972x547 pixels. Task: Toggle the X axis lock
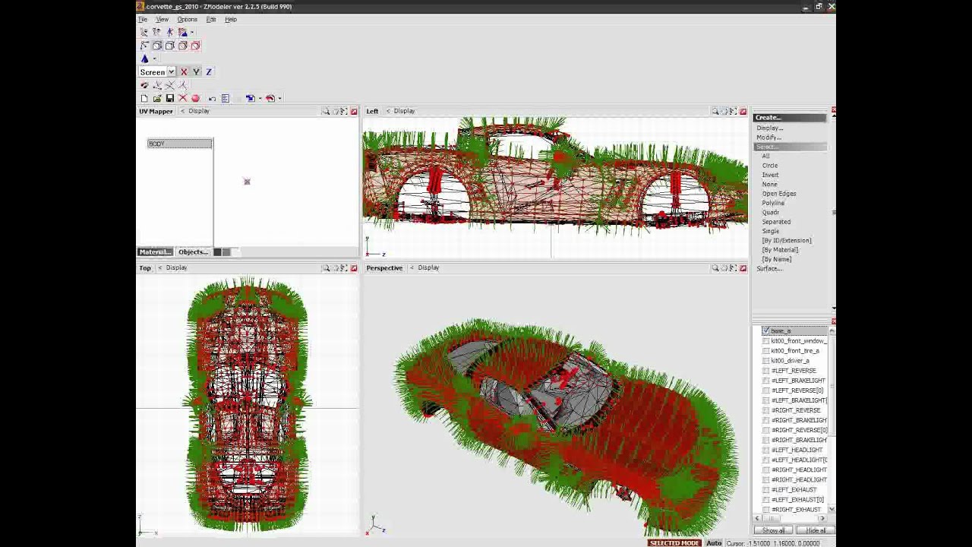pos(183,71)
